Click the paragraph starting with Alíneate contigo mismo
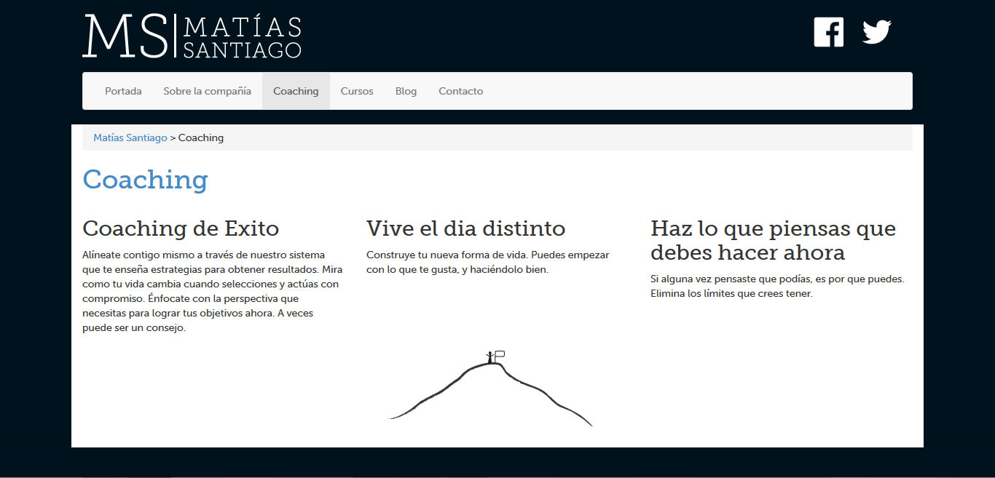This screenshot has width=995, height=478. pos(211,291)
